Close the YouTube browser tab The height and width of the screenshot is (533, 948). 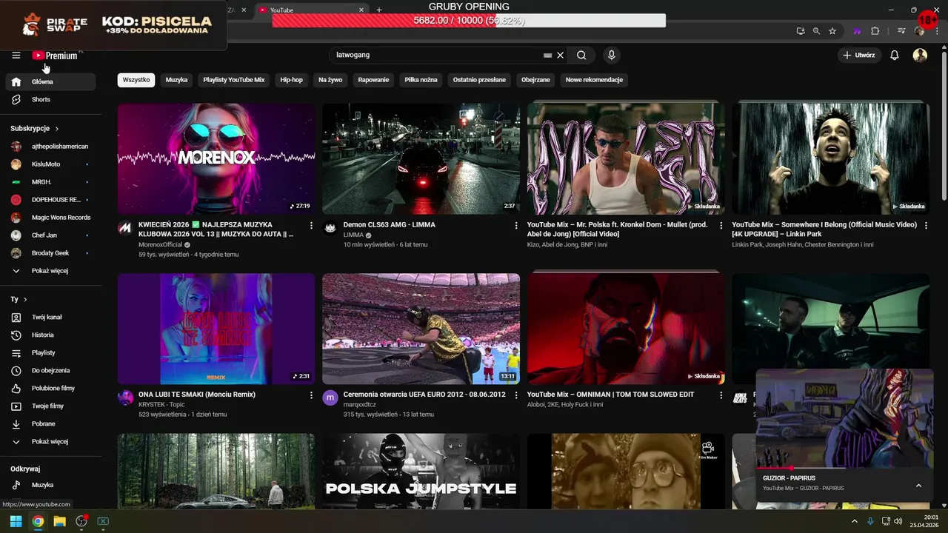(361, 10)
